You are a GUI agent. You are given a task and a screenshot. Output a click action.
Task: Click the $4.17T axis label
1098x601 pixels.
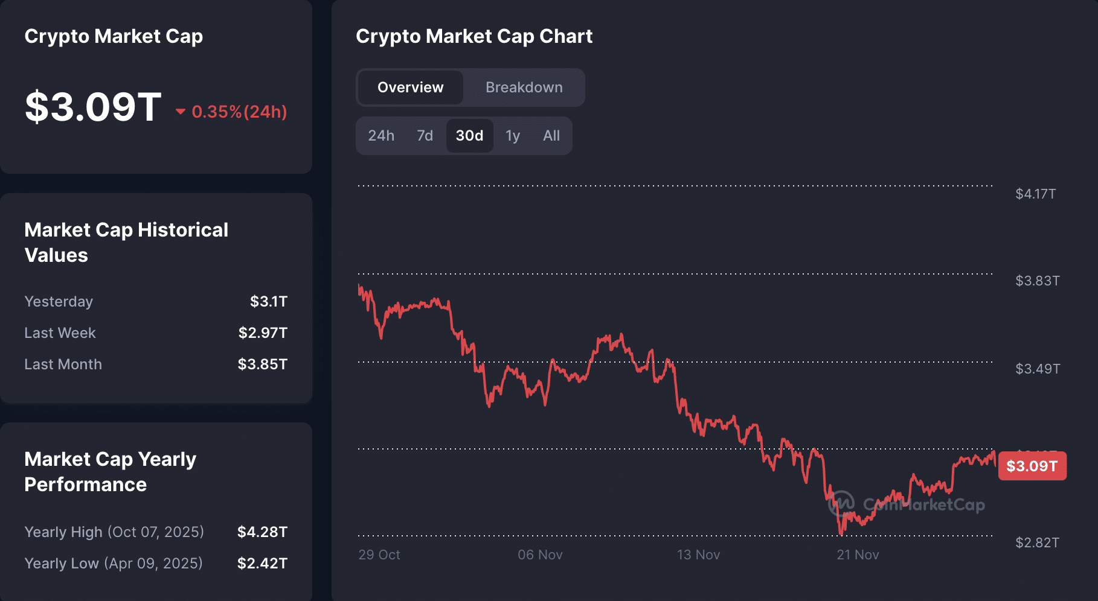coord(1035,194)
